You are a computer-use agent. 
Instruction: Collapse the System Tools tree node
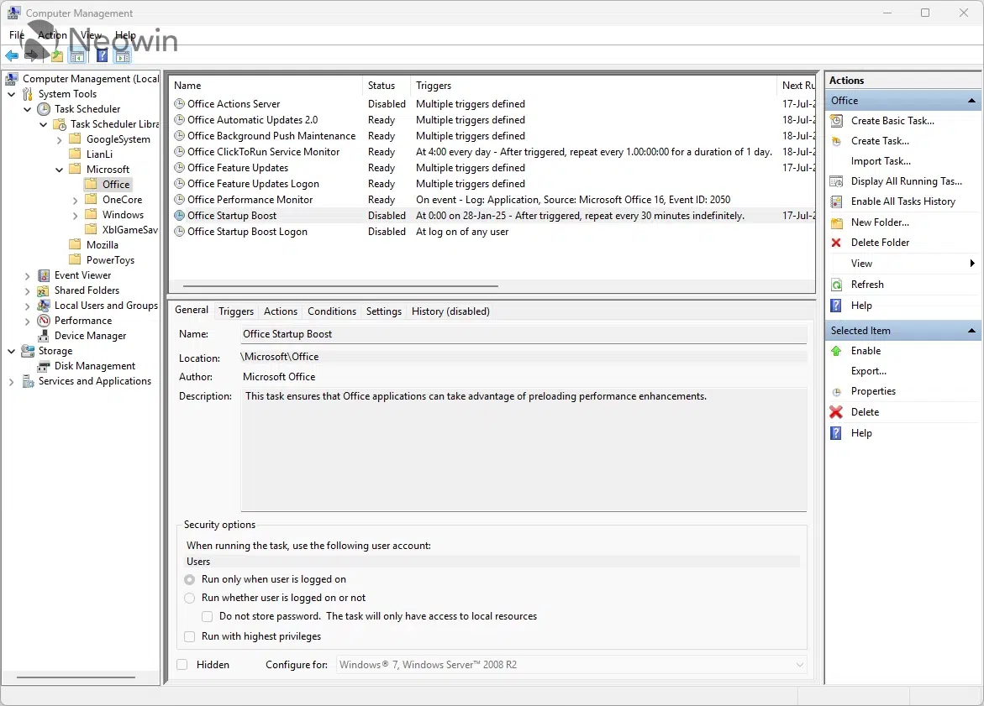tap(11, 94)
